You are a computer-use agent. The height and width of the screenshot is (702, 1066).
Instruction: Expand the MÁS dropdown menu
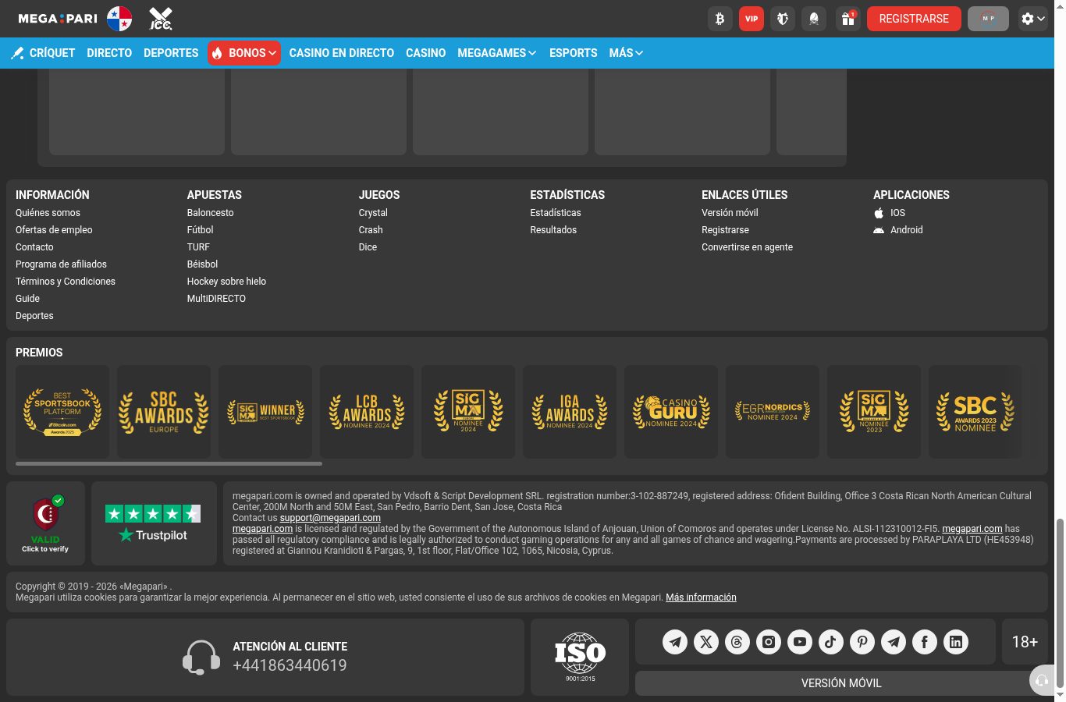pos(626,53)
